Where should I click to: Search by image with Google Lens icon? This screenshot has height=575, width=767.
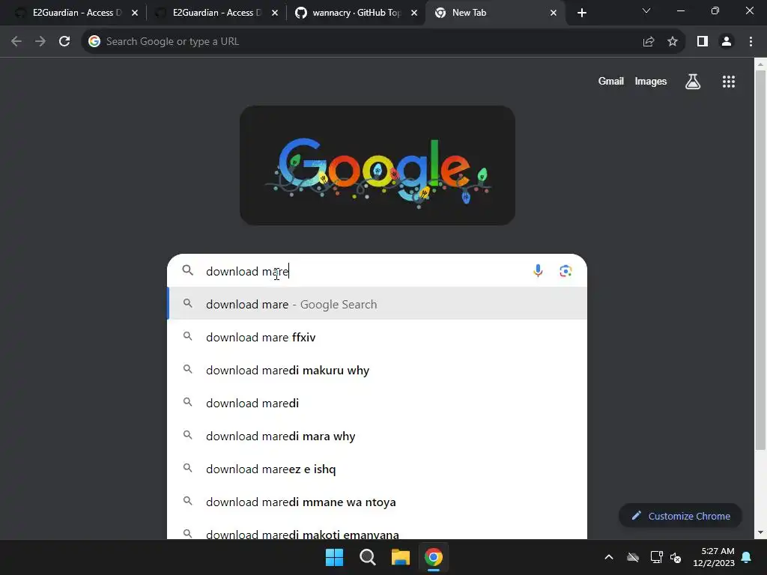click(x=566, y=271)
